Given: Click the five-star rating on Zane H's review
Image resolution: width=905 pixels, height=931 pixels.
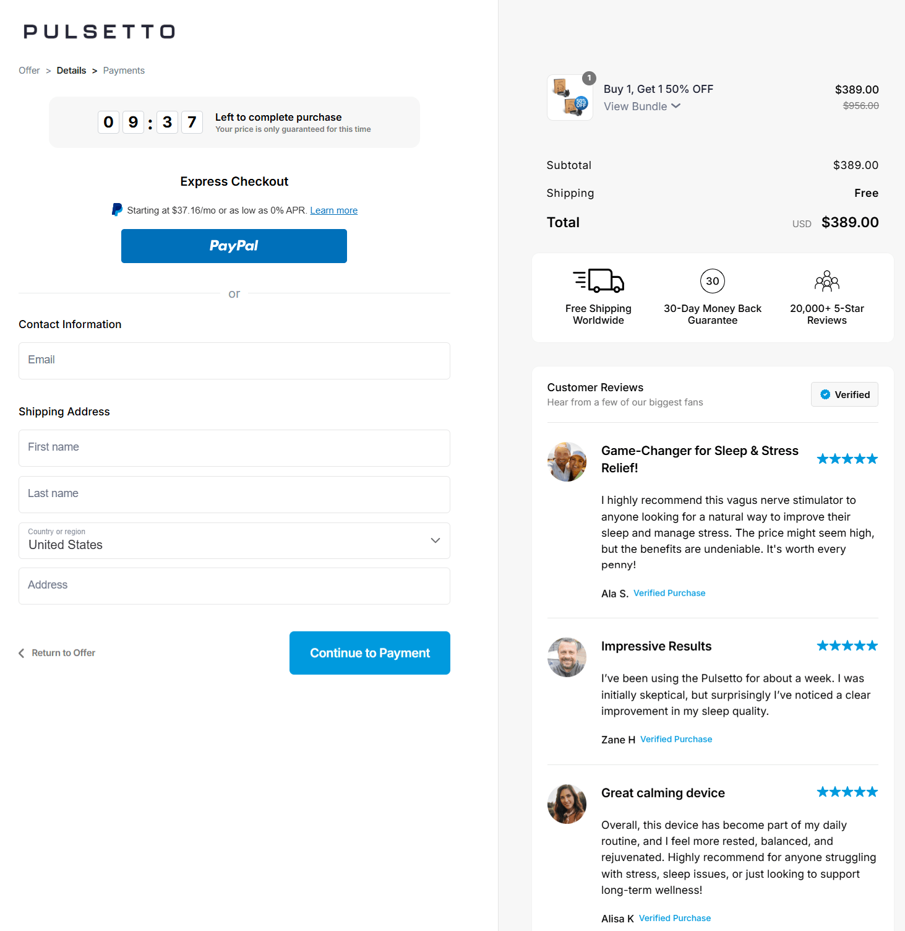Looking at the screenshot, I should tap(847, 645).
